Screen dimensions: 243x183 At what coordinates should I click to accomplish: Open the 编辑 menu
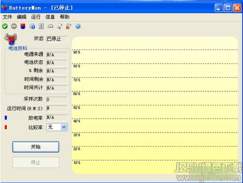point(21,17)
